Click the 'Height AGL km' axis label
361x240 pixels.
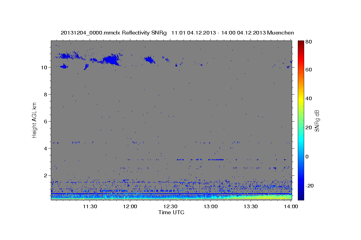tap(35, 120)
